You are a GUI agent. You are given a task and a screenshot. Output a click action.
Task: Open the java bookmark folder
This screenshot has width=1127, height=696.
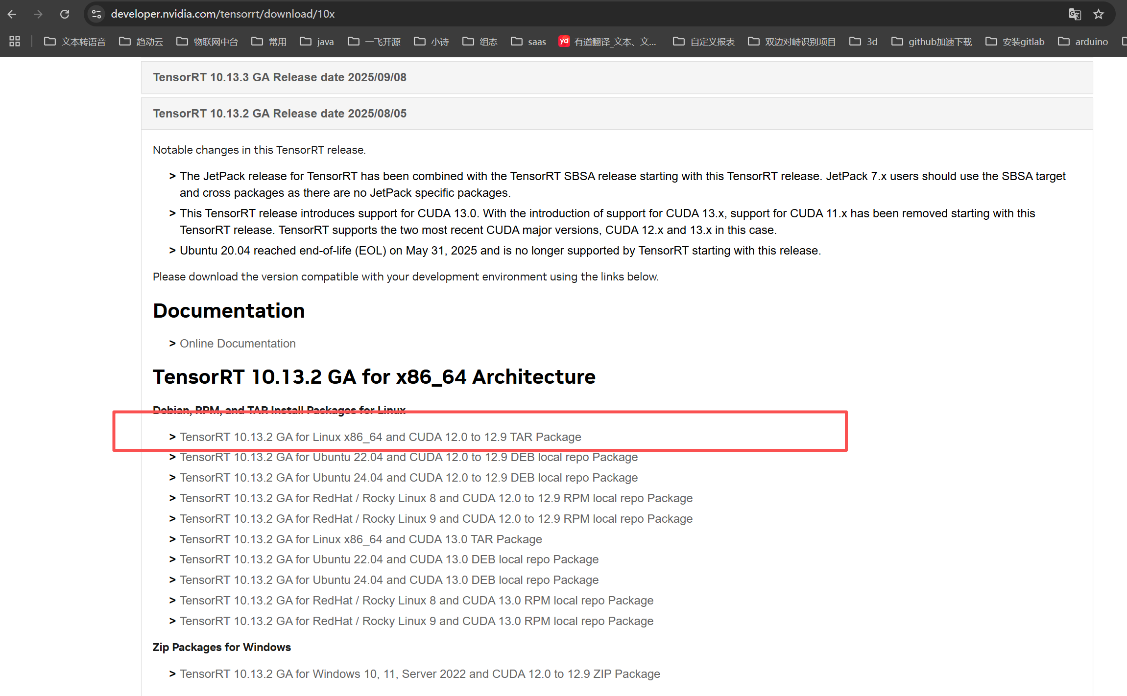tap(317, 42)
